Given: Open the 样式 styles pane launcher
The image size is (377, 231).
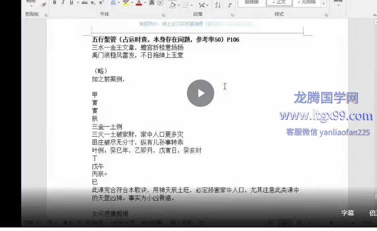Looking at the screenshot, I should click(326, 15).
